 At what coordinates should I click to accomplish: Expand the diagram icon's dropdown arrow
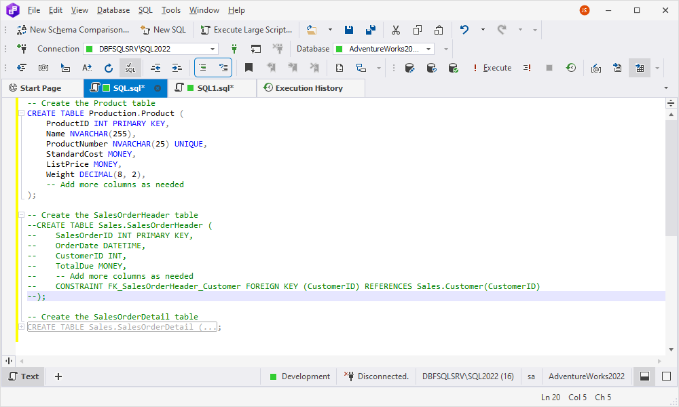(x=379, y=68)
